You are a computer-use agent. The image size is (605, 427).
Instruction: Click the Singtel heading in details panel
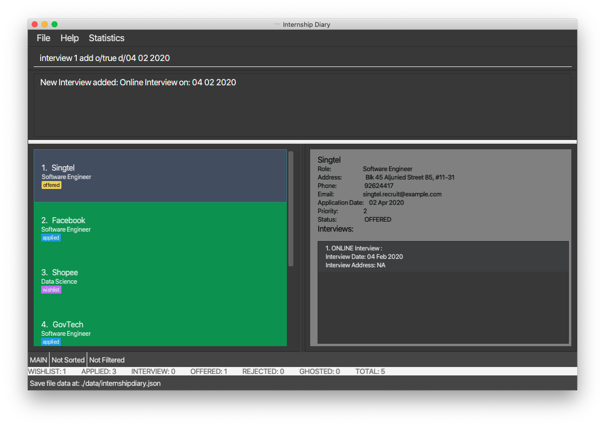[329, 160]
